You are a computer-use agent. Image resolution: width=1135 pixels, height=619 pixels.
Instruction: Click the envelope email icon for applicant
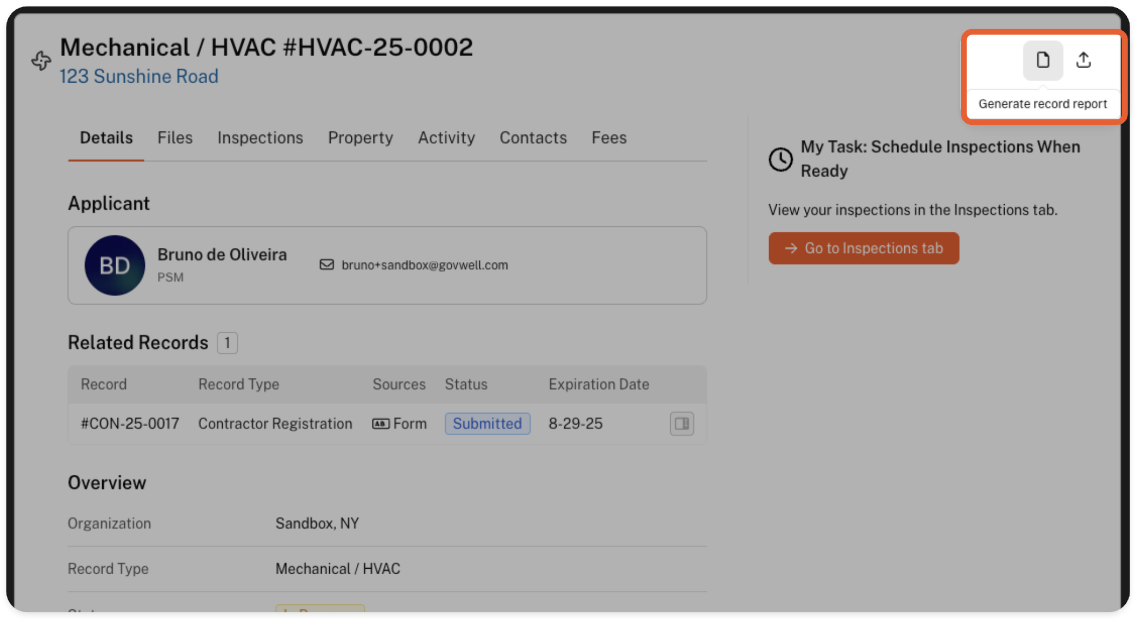326,265
